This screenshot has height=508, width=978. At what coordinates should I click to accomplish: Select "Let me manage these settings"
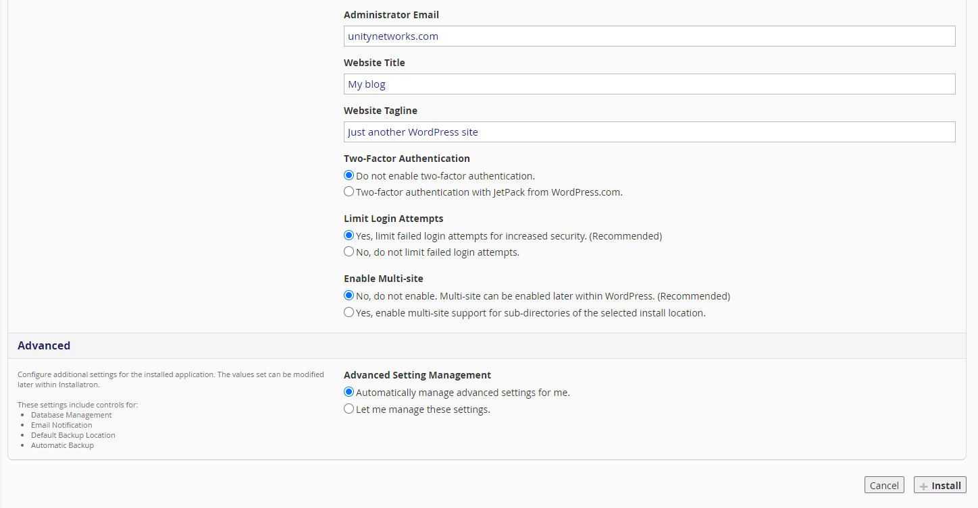pyautogui.click(x=349, y=409)
